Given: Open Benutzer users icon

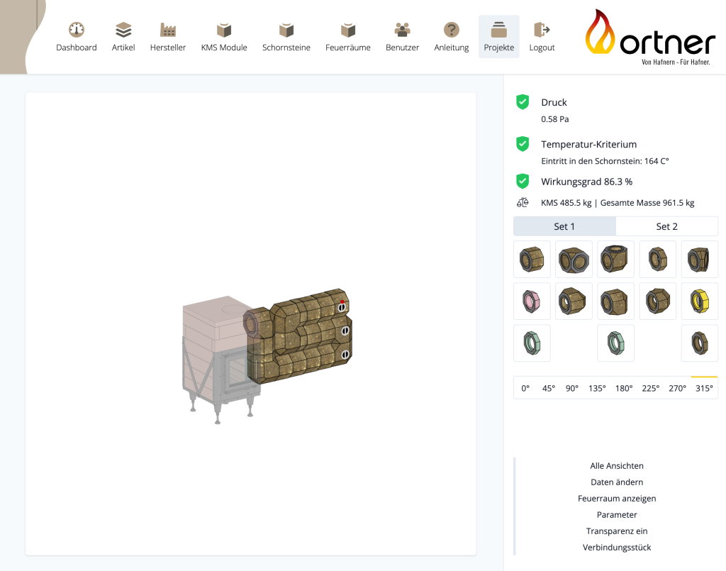Looking at the screenshot, I should [402, 31].
